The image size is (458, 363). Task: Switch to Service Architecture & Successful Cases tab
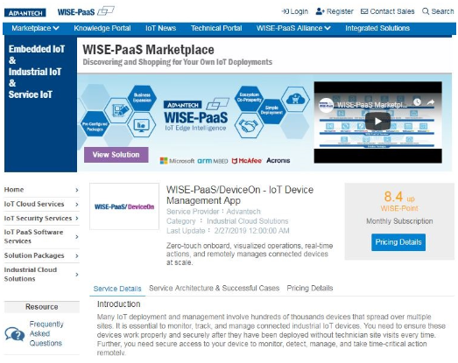pos(214,289)
